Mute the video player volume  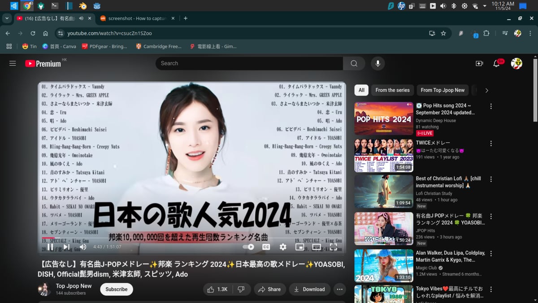[83, 247]
